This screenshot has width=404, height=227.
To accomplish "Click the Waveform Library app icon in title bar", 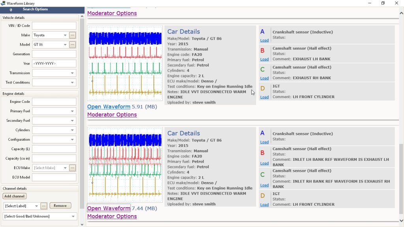I will 3,3.
